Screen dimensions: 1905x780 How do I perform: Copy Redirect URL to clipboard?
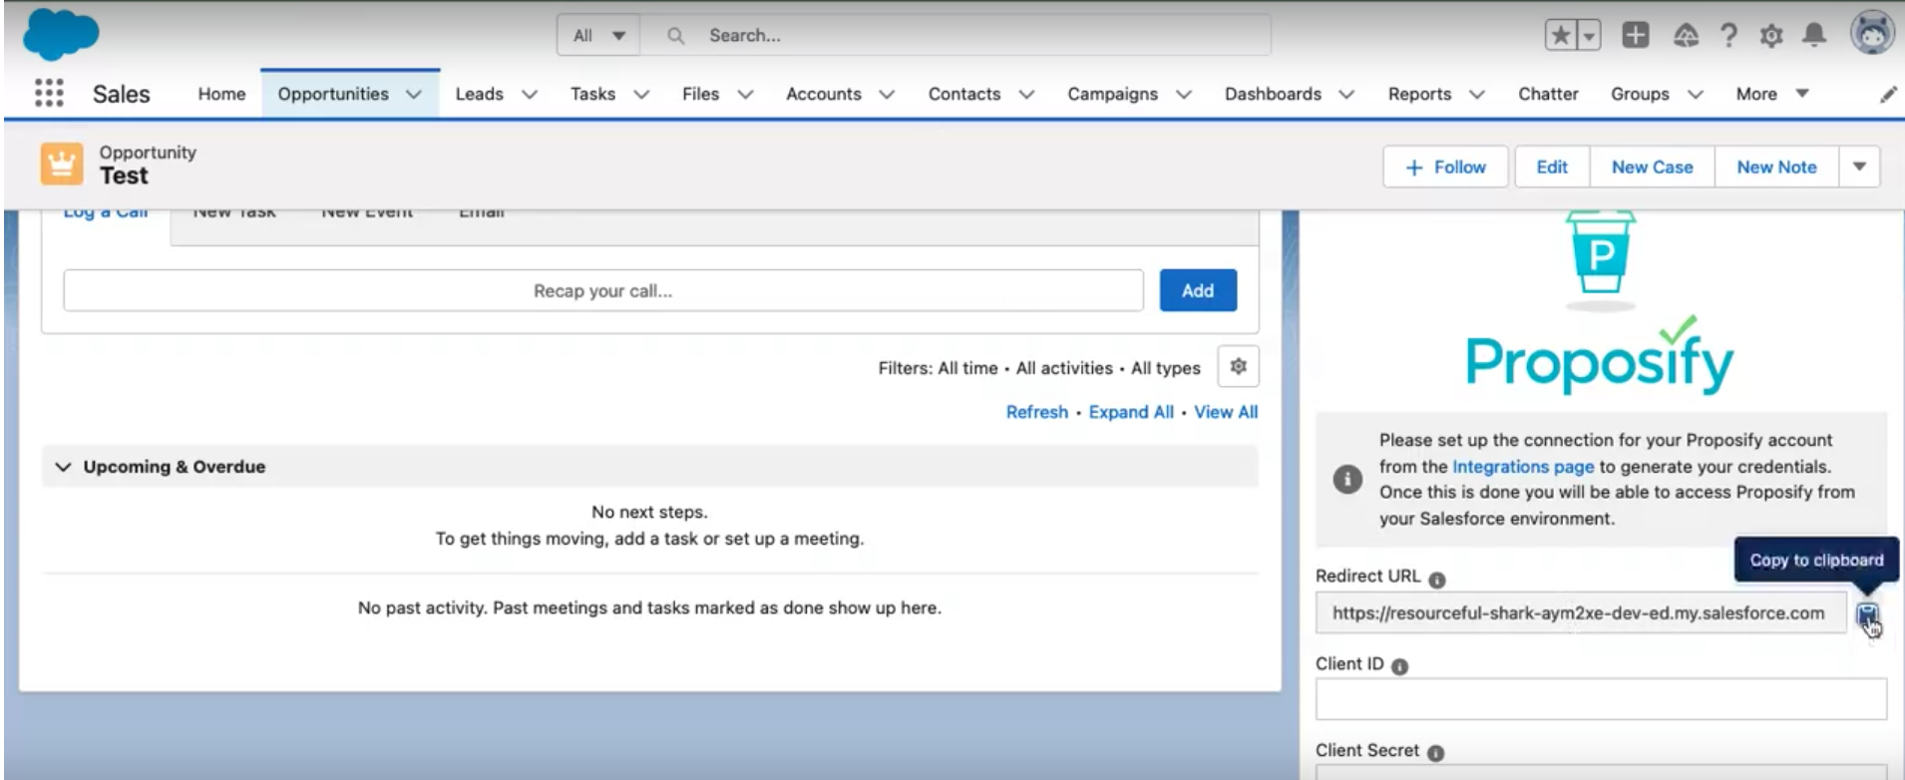click(x=1867, y=614)
